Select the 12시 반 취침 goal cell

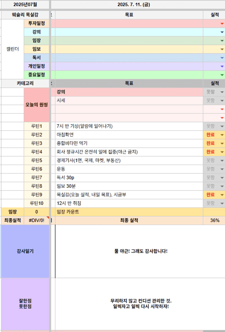[129, 203]
